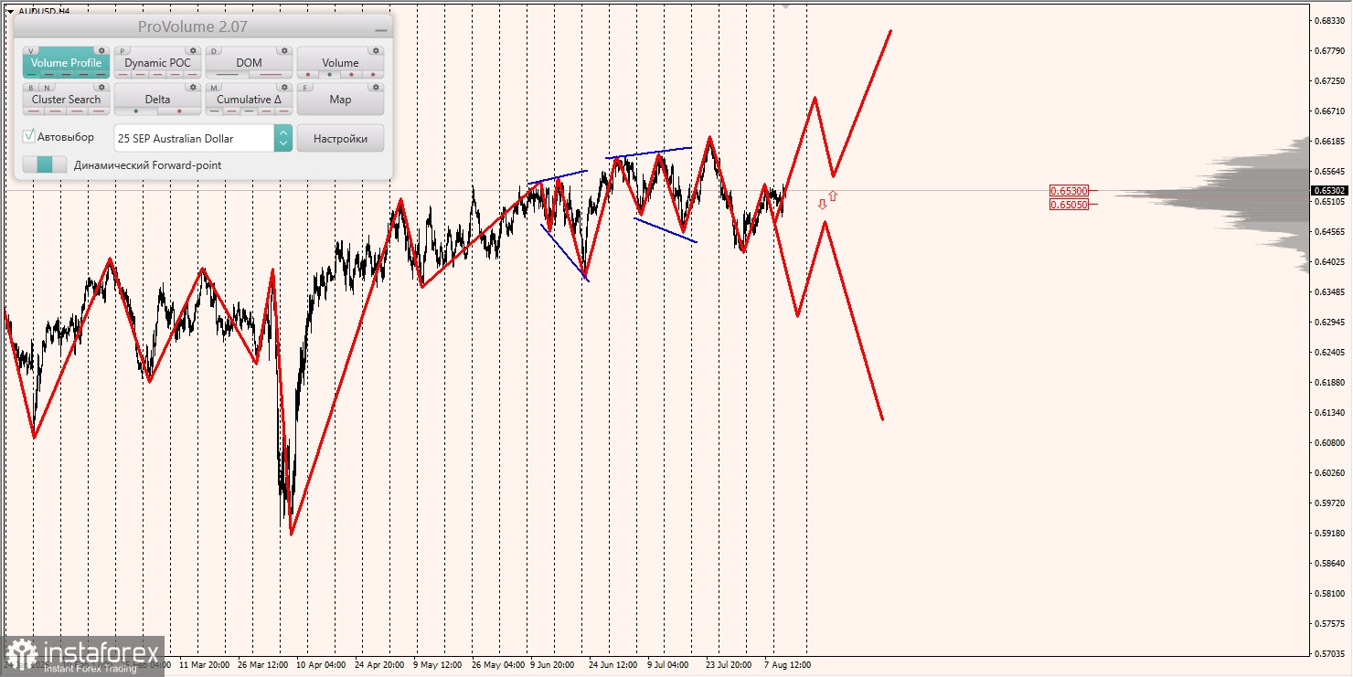Image resolution: width=1353 pixels, height=677 pixels.
Task: Click the AUDUSD.H4 title triangle arrow
Action: pyautogui.click(x=10, y=11)
